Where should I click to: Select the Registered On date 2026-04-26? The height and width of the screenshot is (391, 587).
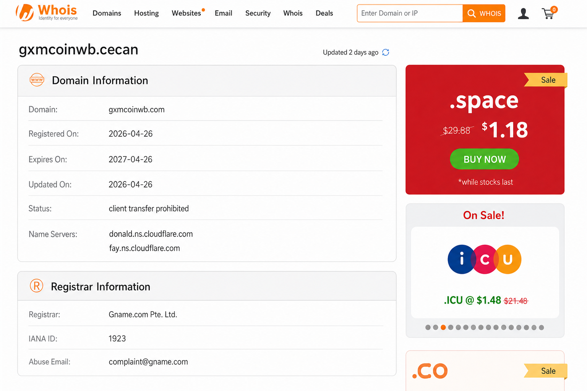[x=131, y=134]
